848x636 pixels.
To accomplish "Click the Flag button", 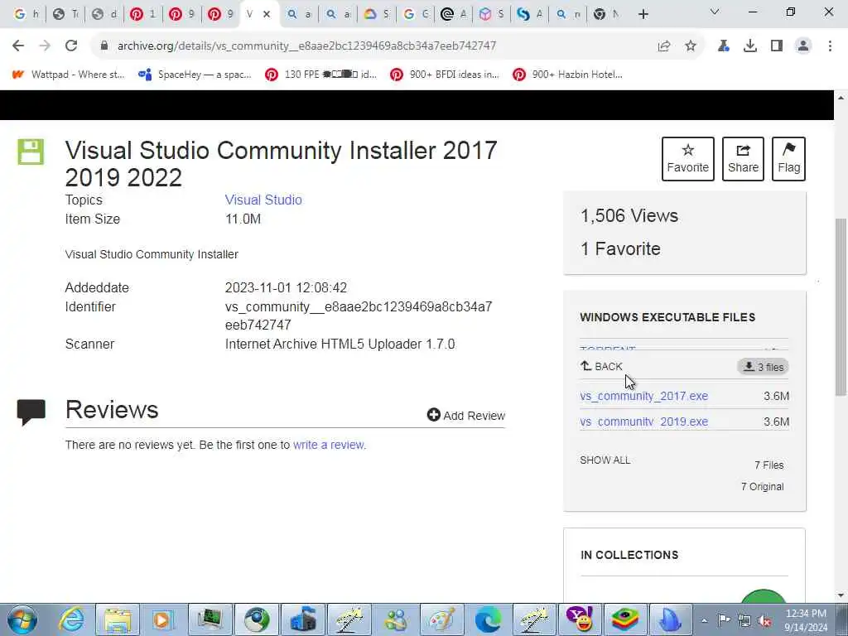I will [x=788, y=159].
